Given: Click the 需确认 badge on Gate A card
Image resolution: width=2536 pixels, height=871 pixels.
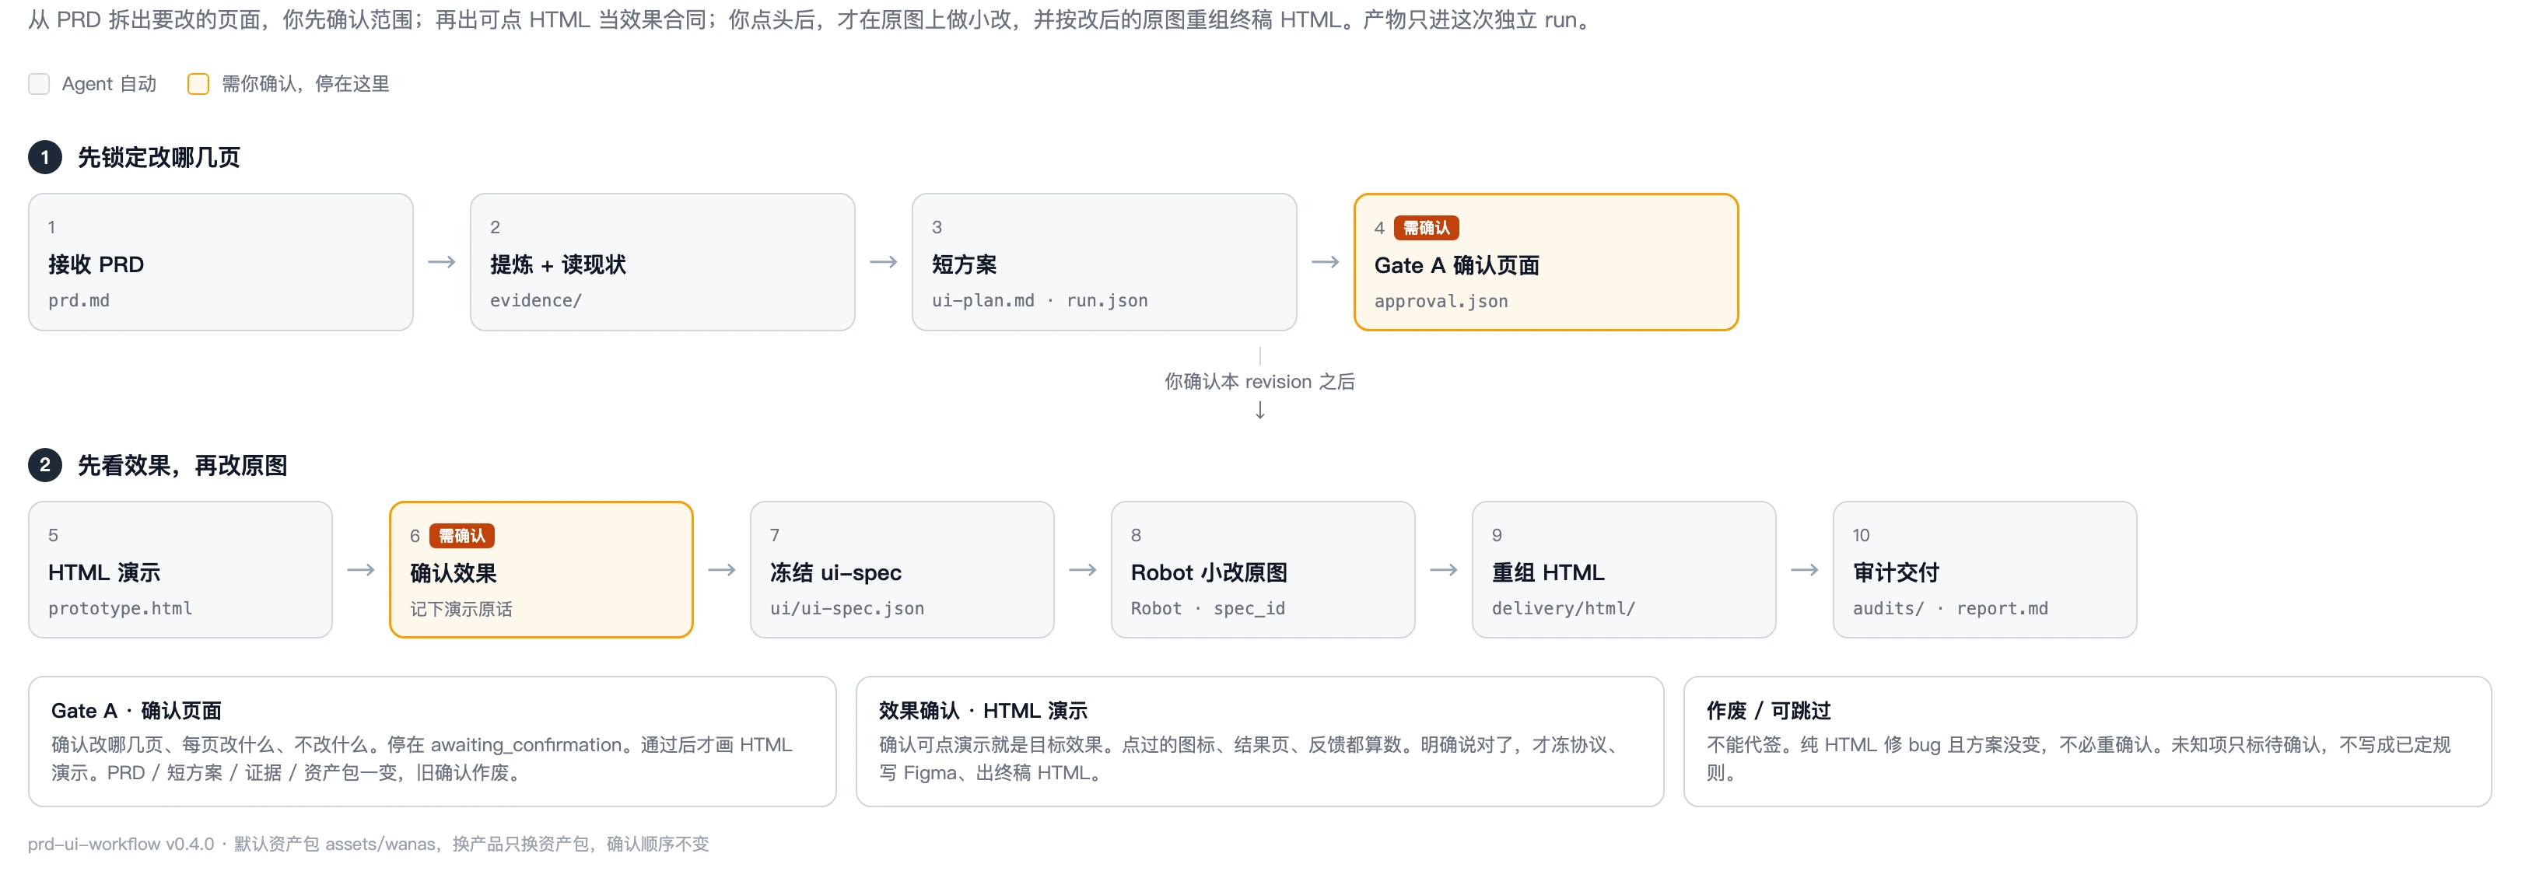Looking at the screenshot, I should (1427, 229).
